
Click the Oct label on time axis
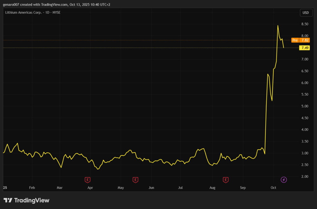point(273,188)
